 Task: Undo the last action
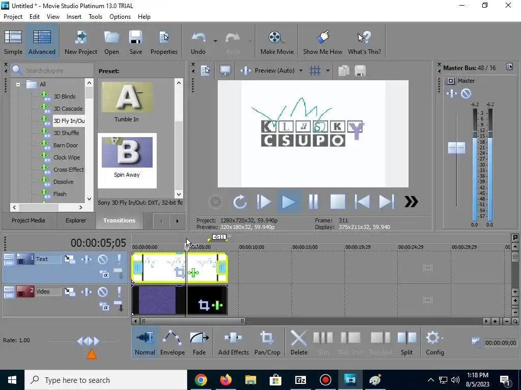(198, 42)
